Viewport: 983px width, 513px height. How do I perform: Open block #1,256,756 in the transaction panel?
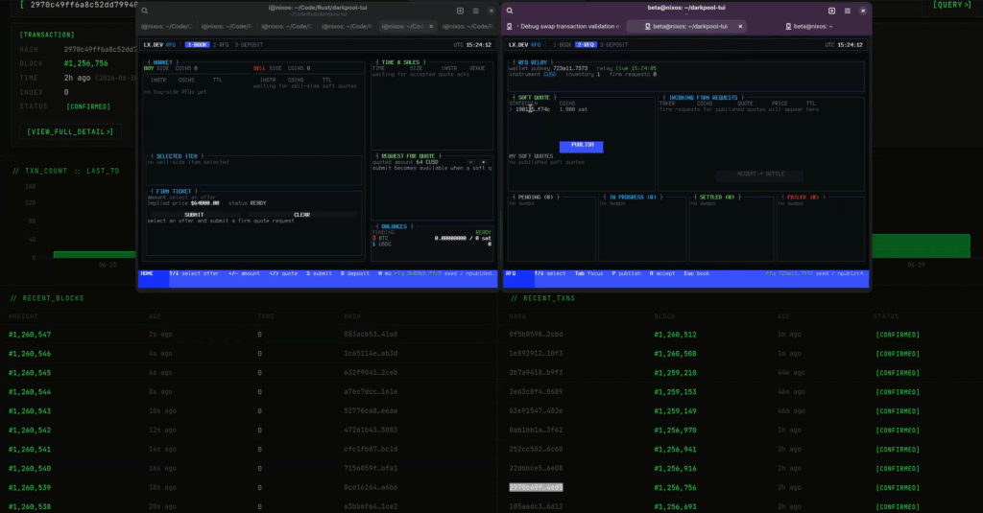coord(85,63)
